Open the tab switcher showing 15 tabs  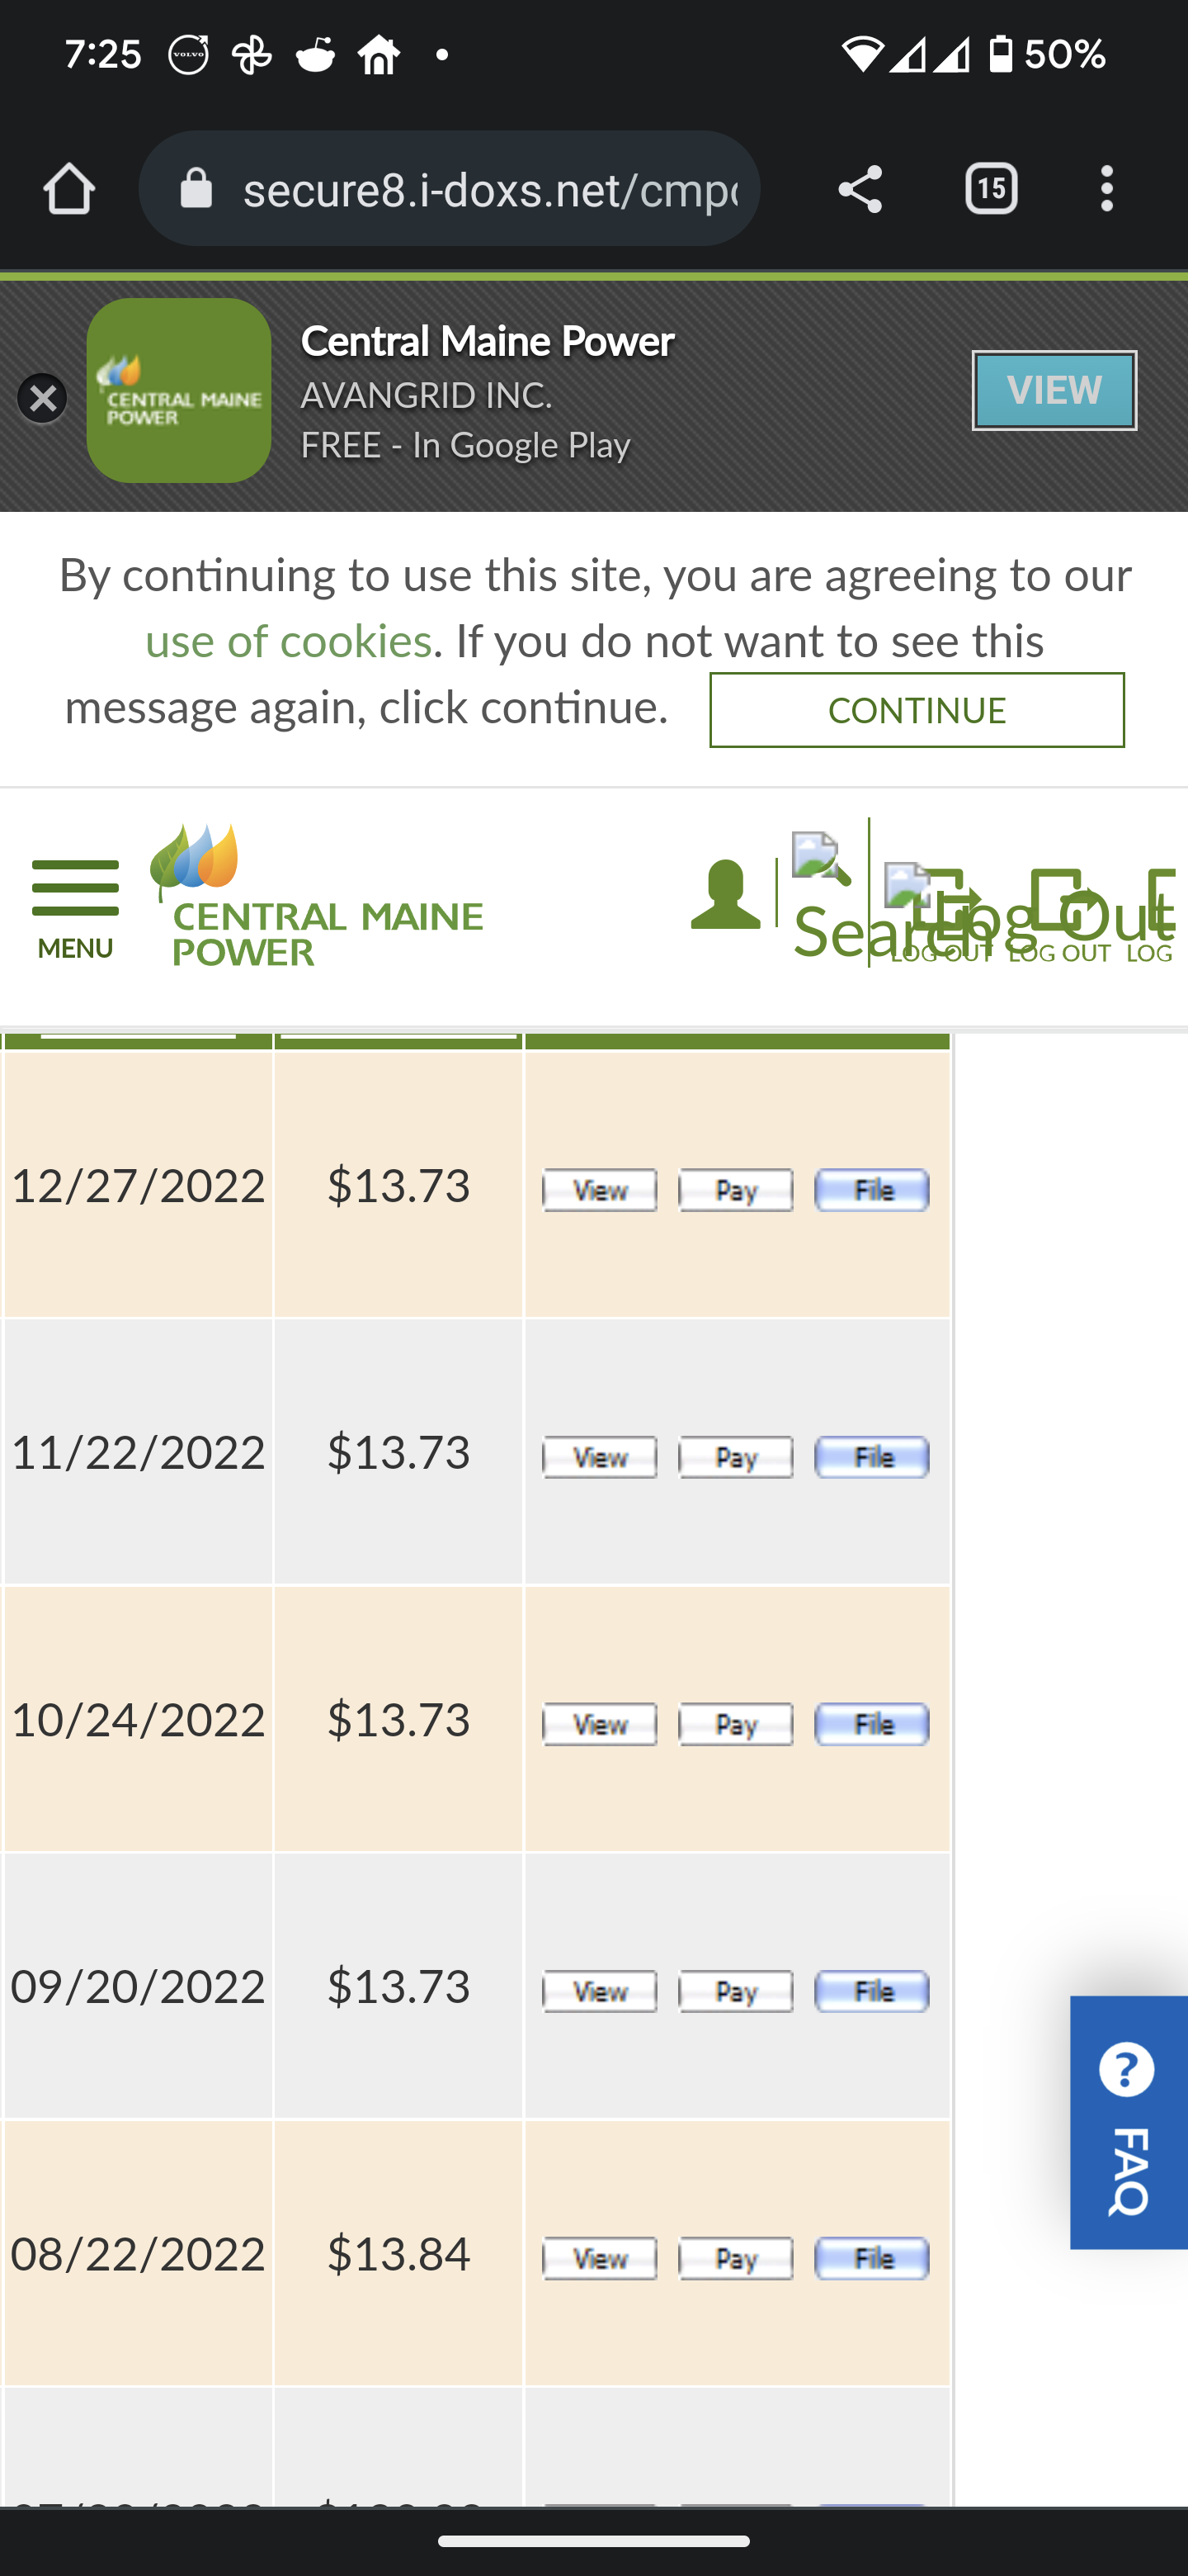(990, 189)
